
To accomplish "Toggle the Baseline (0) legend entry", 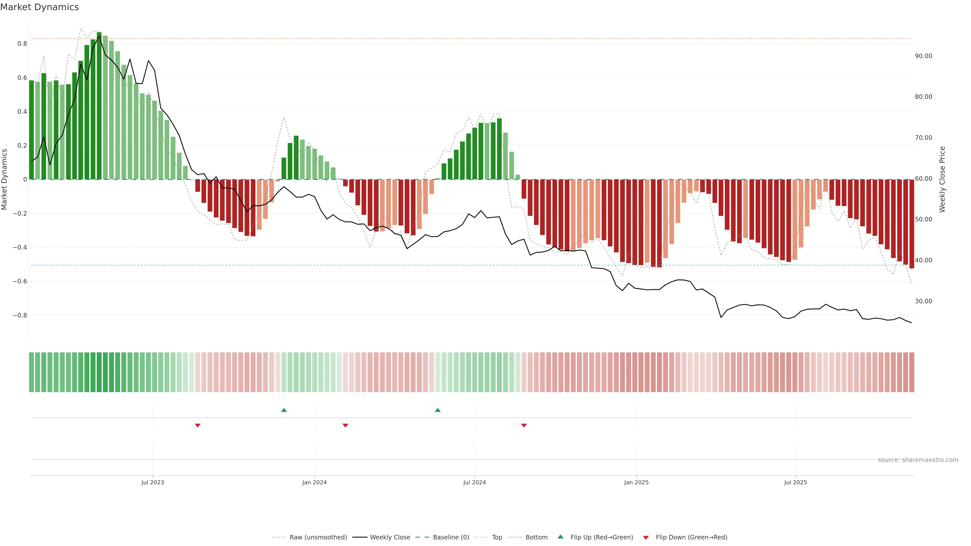I will [451, 537].
